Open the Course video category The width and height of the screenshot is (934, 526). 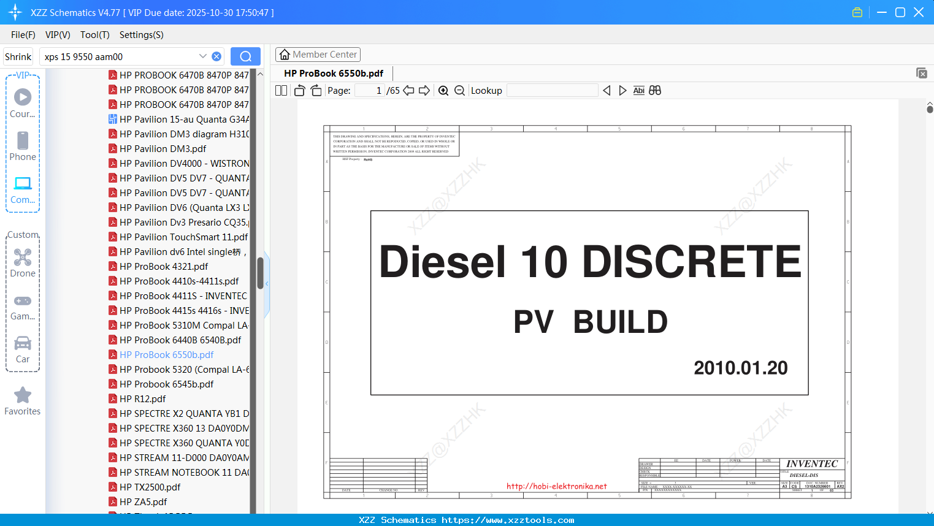pyautogui.click(x=23, y=103)
